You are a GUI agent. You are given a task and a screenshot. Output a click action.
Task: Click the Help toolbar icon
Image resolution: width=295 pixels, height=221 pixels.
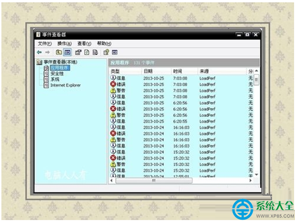tap(106, 52)
